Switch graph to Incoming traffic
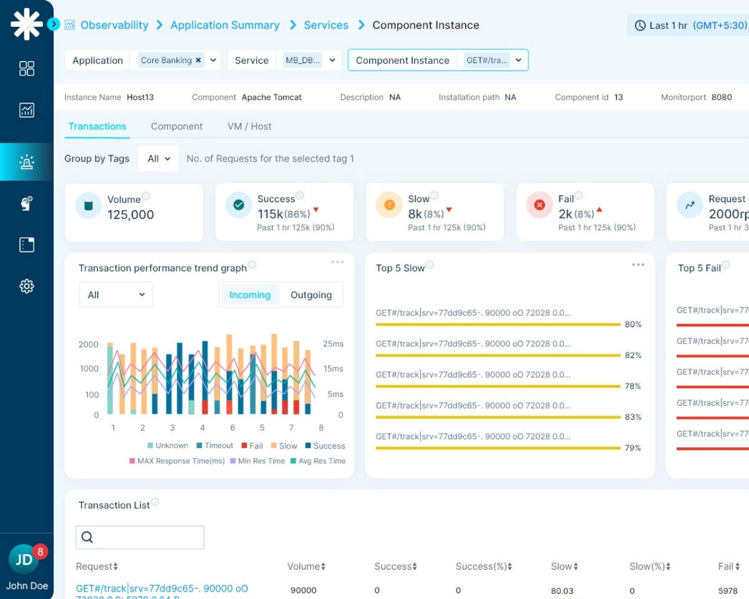 (249, 295)
